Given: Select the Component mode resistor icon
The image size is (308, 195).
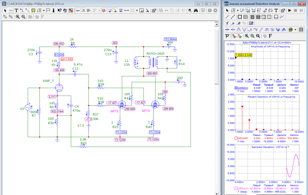Looking at the screenshot, I should point(11,10).
